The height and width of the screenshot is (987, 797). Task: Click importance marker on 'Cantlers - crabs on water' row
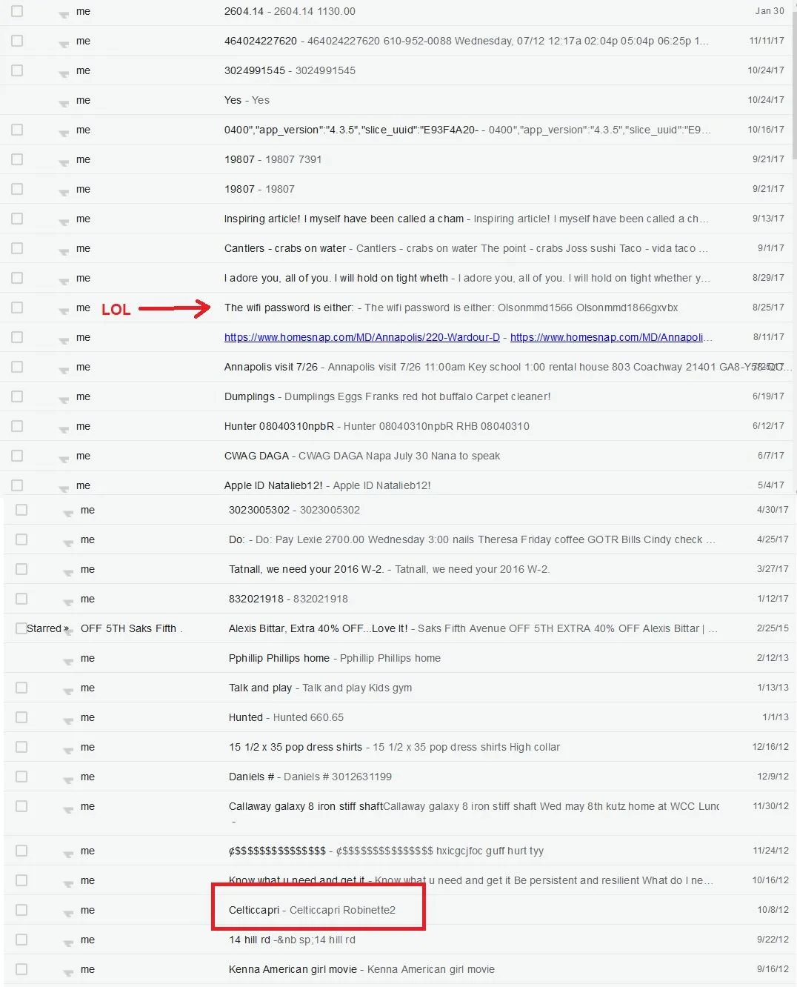(64, 250)
